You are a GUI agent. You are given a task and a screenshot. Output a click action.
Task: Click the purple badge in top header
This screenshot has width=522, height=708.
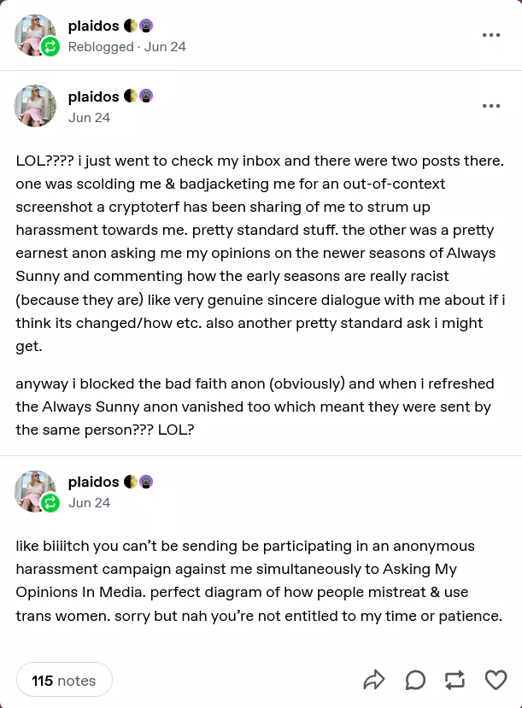pos(146,26)
